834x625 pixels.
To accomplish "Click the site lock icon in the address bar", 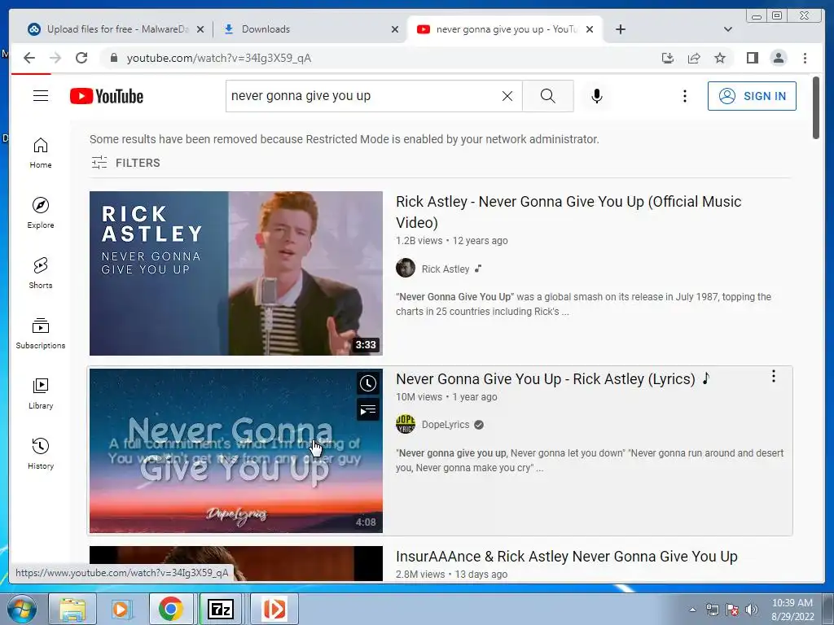I will click(113, 58).
